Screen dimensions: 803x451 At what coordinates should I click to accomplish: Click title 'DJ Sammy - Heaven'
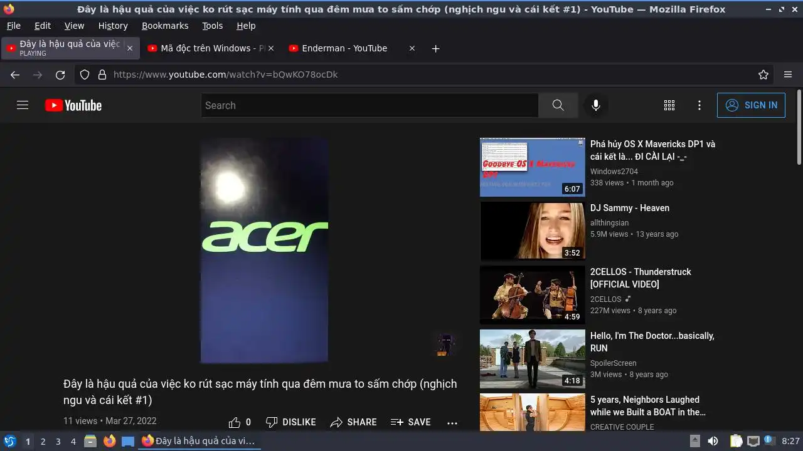click(630, 208)
